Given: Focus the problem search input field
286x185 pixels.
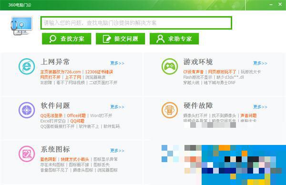Looking at the screenshot, I should [136, 23].
